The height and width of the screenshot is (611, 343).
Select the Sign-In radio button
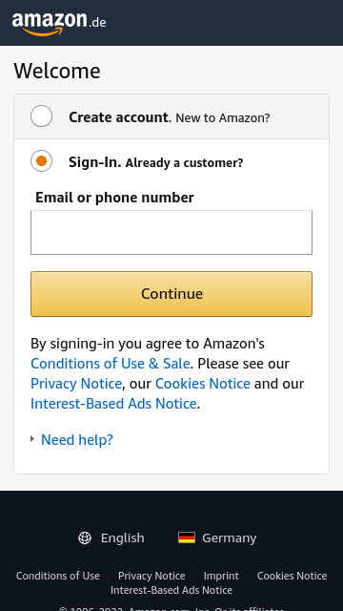point(41,161)
